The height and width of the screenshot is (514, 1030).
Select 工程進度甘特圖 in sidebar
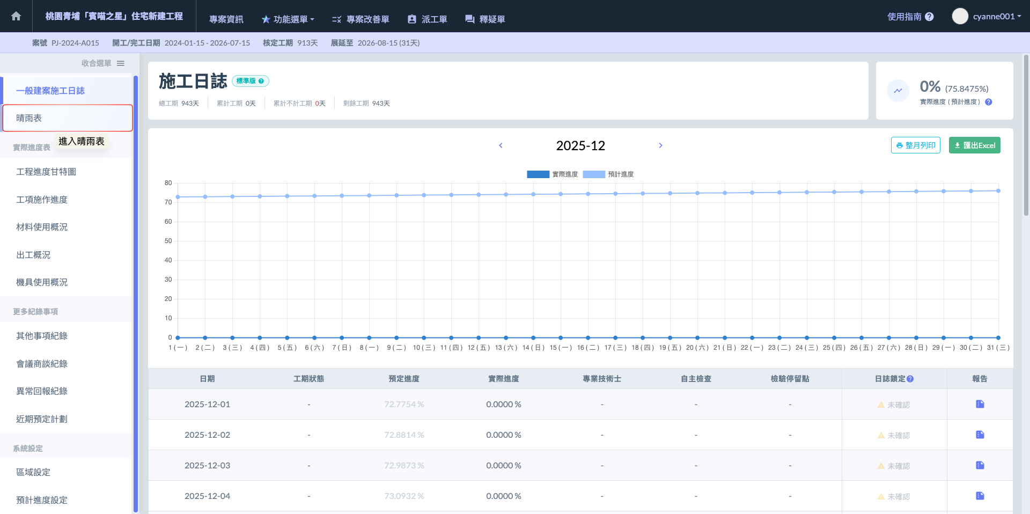pos(46,172)
